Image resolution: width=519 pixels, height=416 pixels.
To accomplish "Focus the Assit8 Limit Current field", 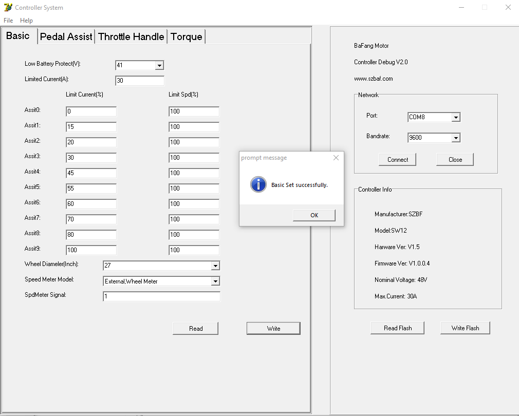I will (x=91, y=235).
